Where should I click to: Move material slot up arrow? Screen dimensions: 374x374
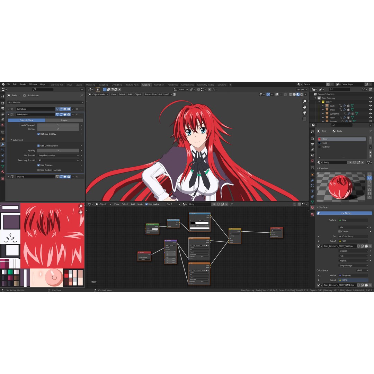(371, 152)
